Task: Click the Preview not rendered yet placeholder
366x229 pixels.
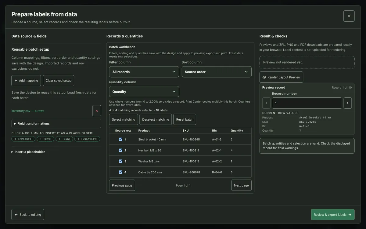Action: (x=307, y=62)
